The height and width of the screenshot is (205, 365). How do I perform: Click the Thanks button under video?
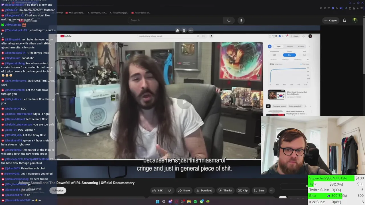225,190
